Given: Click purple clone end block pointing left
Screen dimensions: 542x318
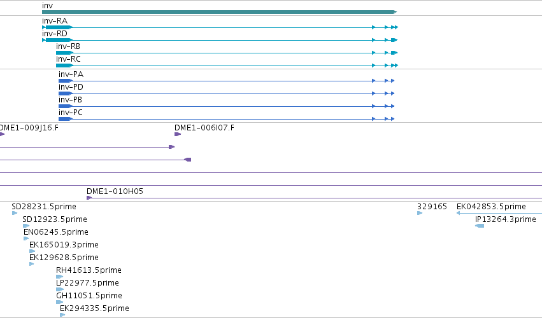Looking at the screenshot, I should (x=188, y=160).
